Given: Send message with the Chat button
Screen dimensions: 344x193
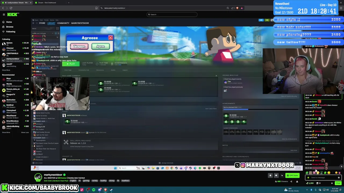Looking at the screenshot, I should [338, 183].
